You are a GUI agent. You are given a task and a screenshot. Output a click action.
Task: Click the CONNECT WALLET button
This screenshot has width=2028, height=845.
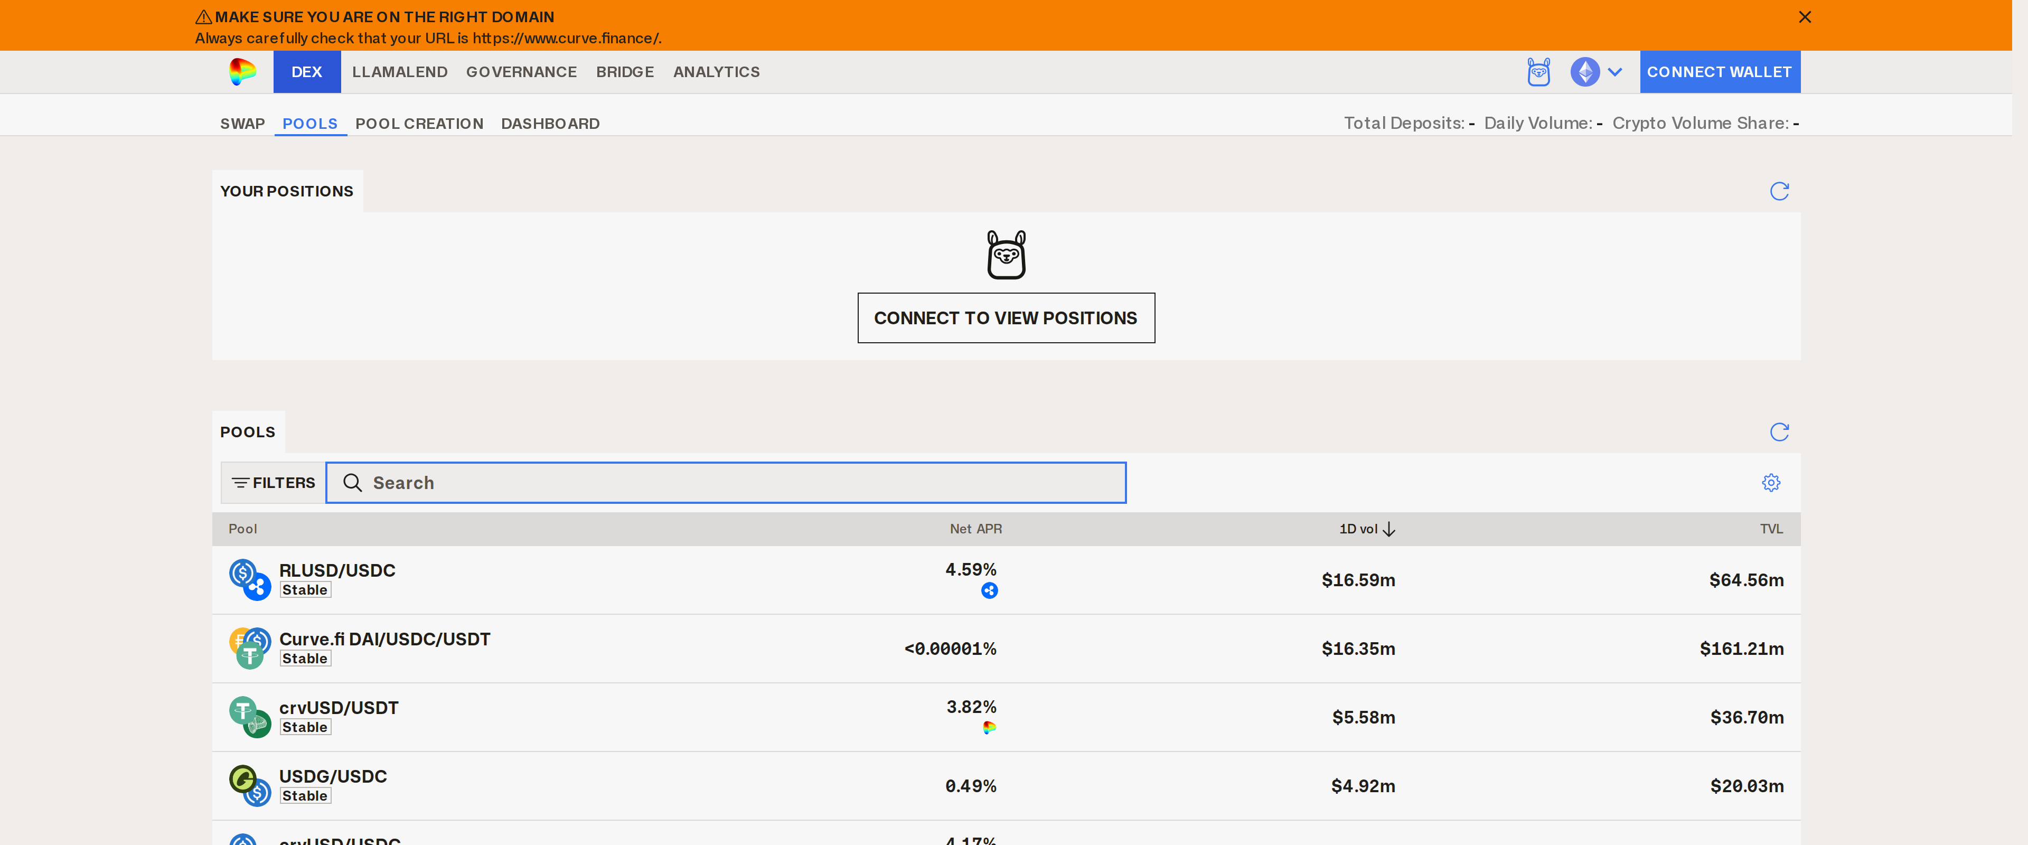point(1720,72)
